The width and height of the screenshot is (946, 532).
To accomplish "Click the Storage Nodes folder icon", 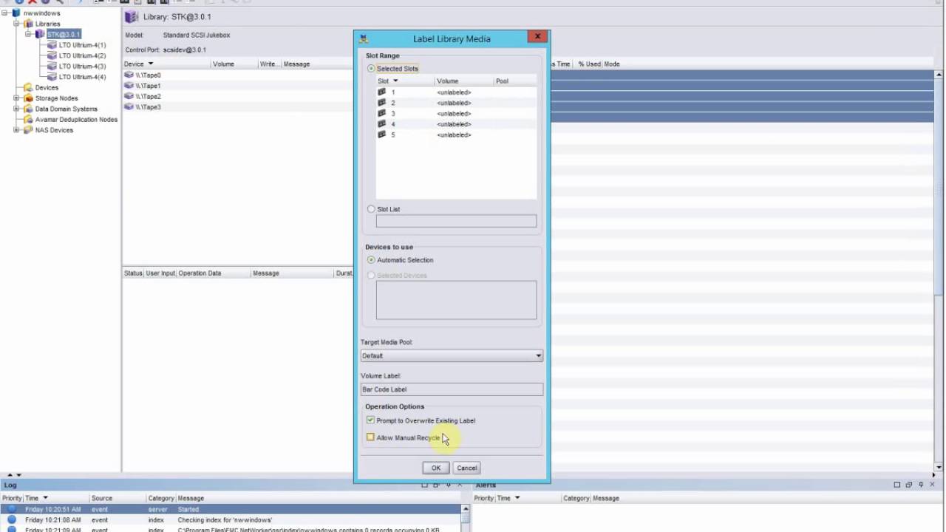I will [29, 98].
